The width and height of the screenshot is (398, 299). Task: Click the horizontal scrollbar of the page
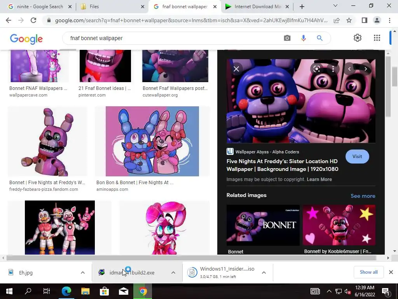coord(191,258)
